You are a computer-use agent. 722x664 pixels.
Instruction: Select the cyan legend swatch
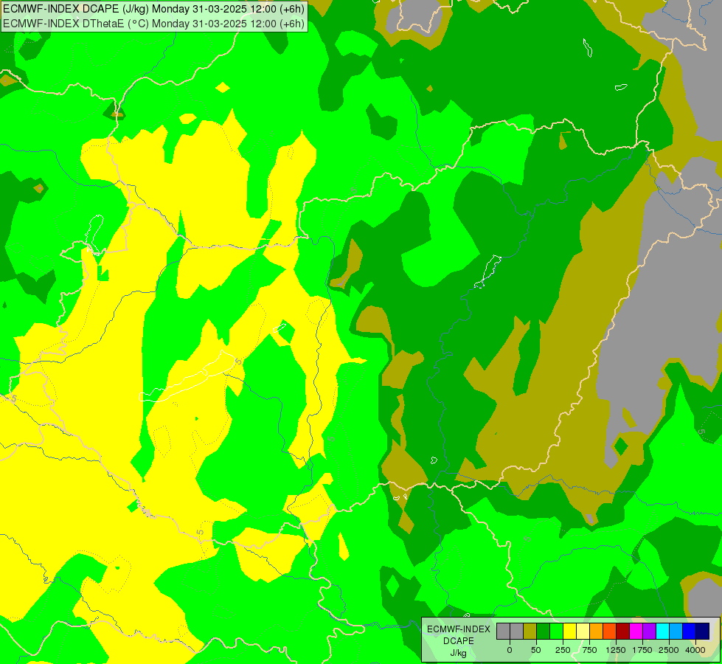(x=662, y=631)
